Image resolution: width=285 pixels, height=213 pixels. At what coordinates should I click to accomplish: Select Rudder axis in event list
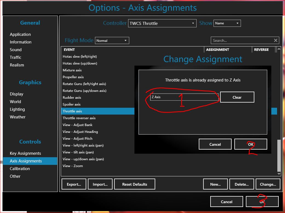(x=72, y=98)
